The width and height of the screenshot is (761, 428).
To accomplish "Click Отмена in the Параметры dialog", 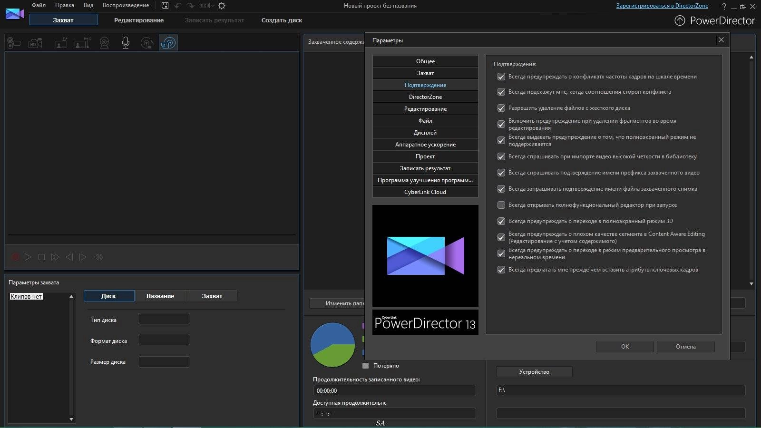I will click(686, 347).
